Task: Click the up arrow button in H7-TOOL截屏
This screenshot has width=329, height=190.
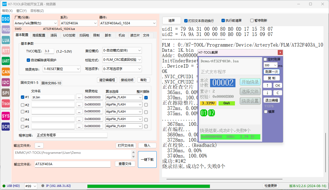Action: tap(267, 85)
